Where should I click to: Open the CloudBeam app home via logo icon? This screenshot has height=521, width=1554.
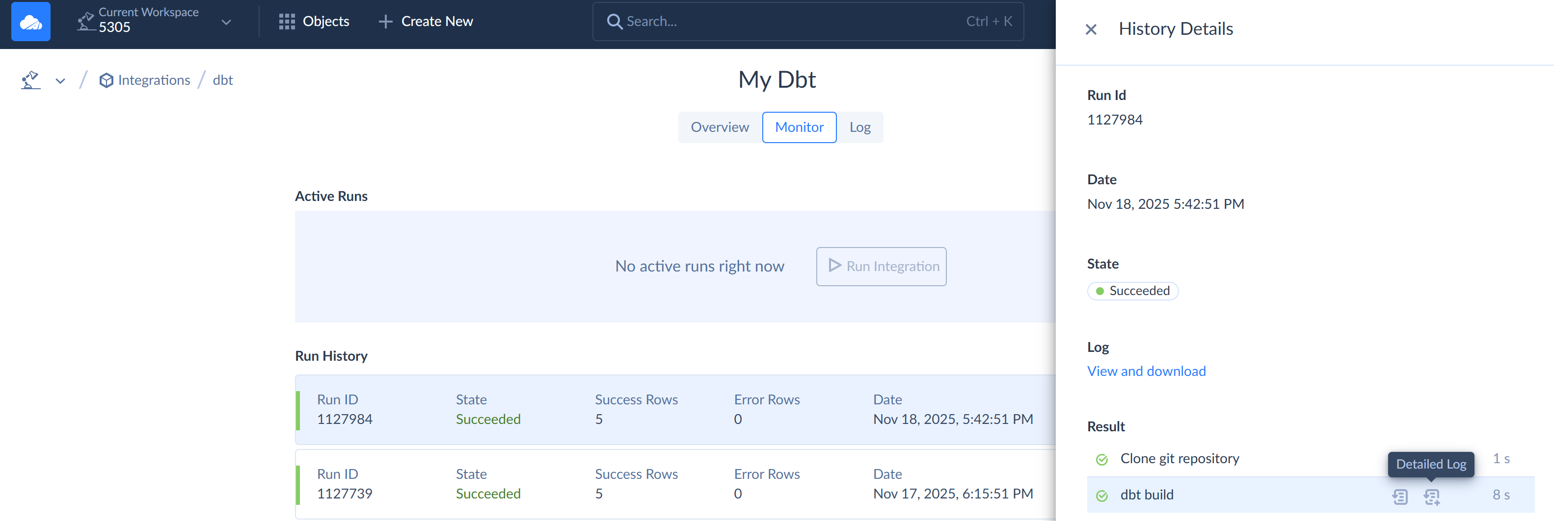pos(30,21)
